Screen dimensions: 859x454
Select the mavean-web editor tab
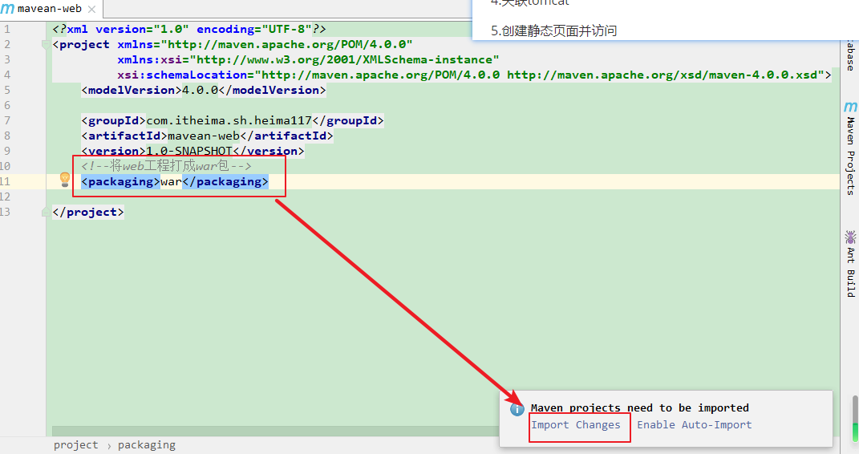[49, 10]
